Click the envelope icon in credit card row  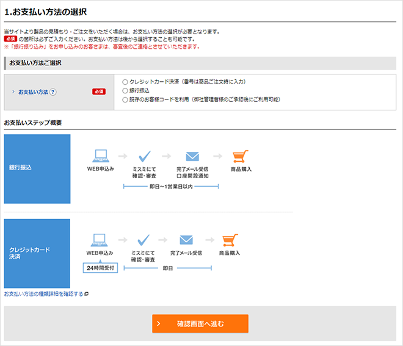point(186,240)
